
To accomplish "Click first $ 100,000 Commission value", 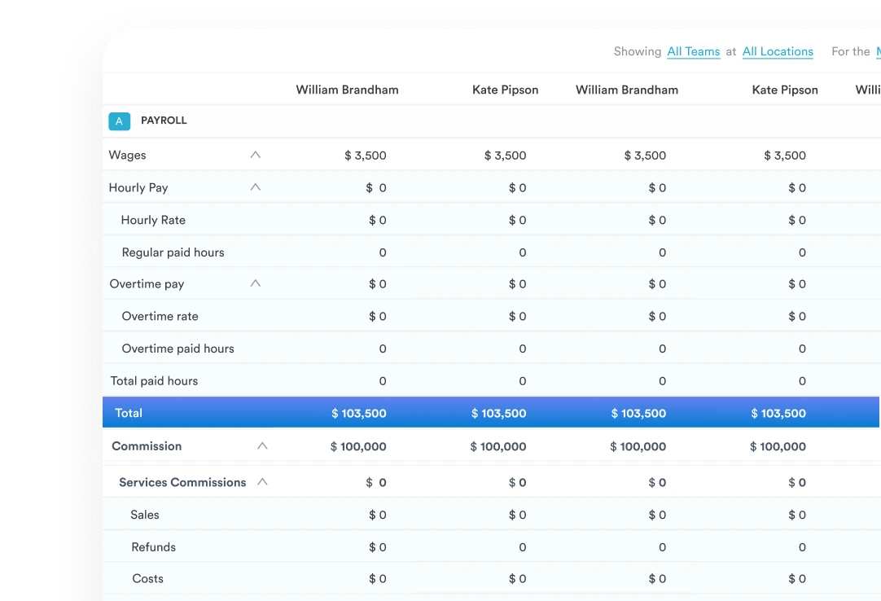I will click(358, 446).
